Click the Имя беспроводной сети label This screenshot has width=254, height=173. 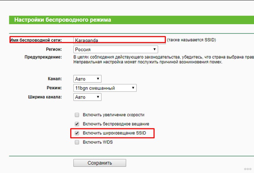[36, 40]
